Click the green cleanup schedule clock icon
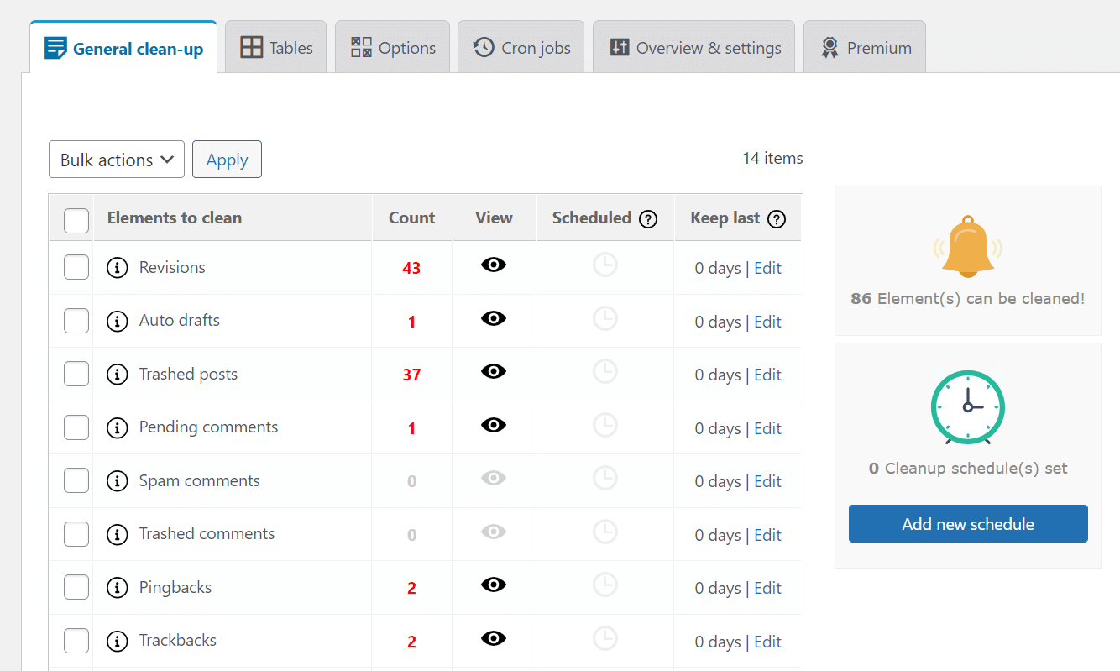The width and height of the screenshot is (1120, 671). [967, 407]
